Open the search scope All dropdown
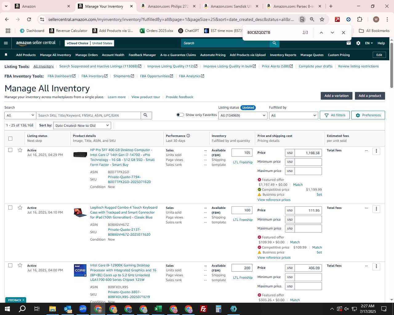The height and width of the screenshot is (315, 394). (20, 115)
